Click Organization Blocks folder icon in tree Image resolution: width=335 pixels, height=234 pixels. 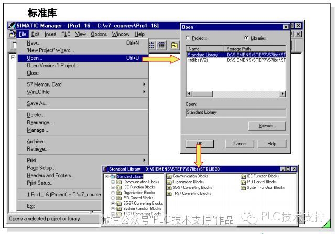tap(119, 193)
